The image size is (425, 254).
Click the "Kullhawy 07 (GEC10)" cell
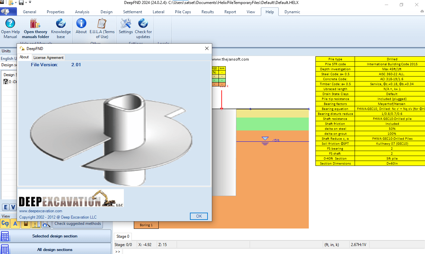pos(392,144)
